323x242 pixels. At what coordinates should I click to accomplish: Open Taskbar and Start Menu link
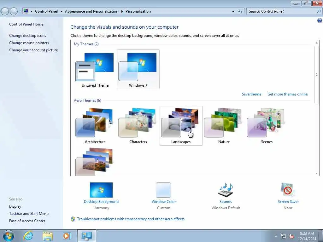click(x=29, y=214)
